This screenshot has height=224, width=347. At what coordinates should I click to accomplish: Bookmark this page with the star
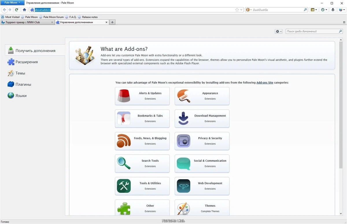[x=237, y=10]
